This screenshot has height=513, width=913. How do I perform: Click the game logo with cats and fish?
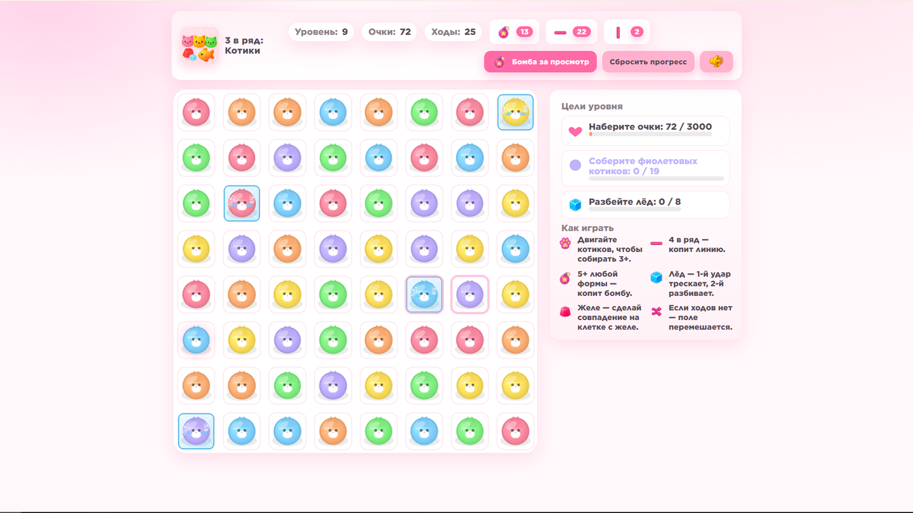point(199,46)
